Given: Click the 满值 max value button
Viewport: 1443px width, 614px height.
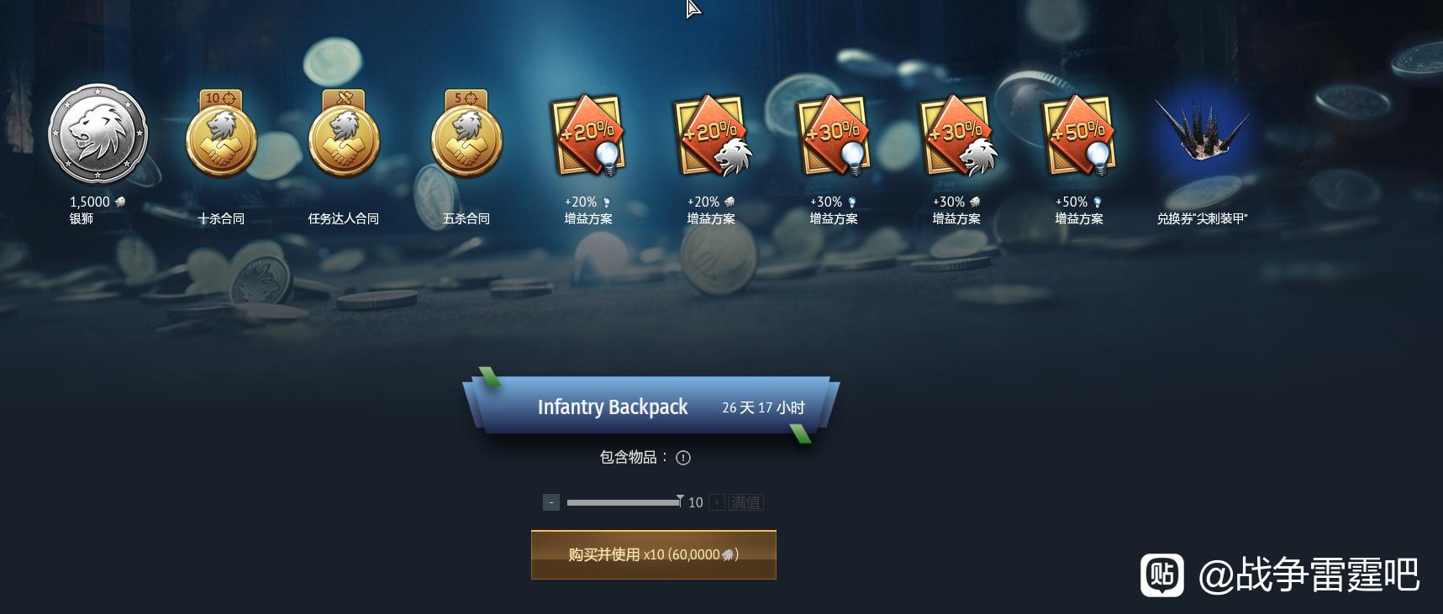Looking at the screenshot, I should point(746,502).
